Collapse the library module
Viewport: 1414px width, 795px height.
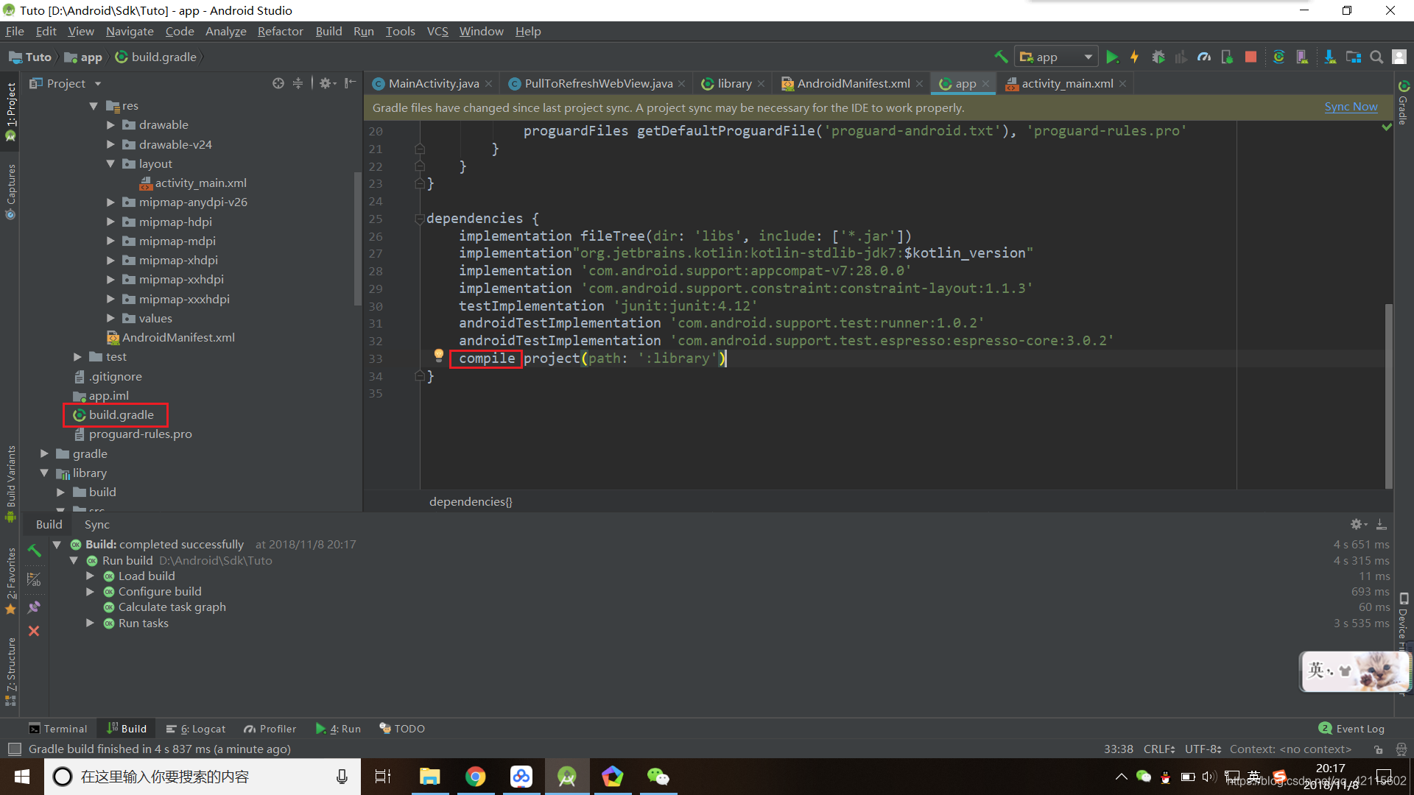click(44, 473)
